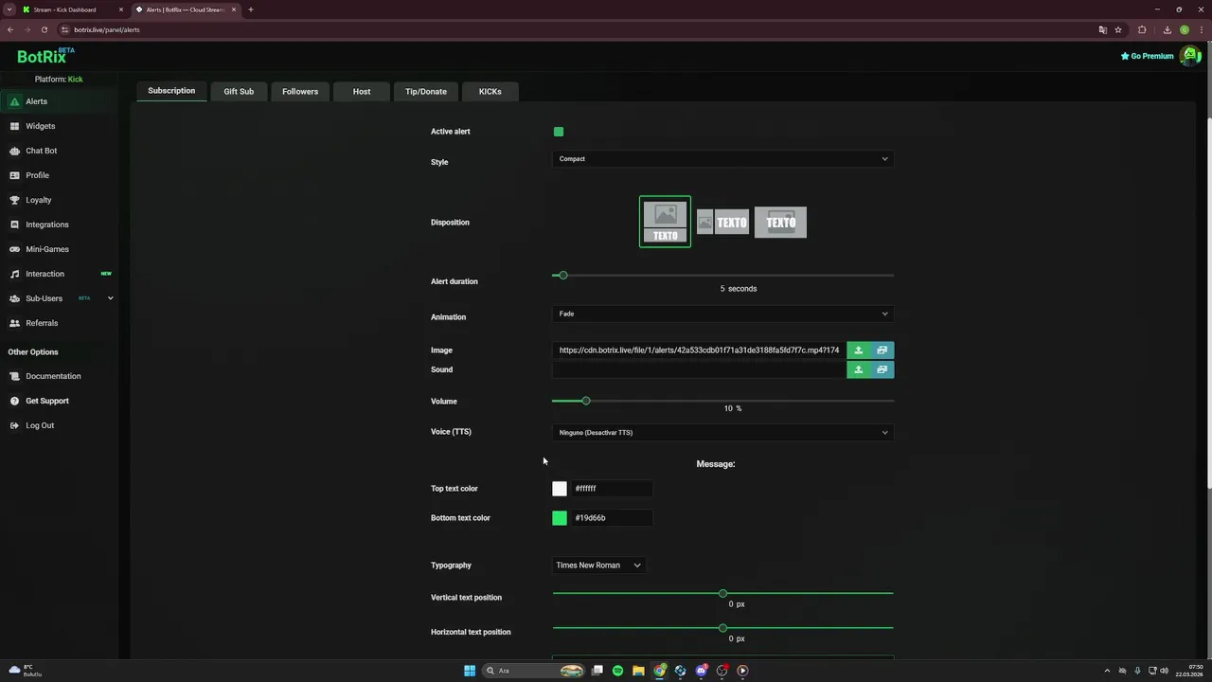Open the Alerts section icon in sidebar
Screen dimensions: 1212x682
tap(14, 101)
